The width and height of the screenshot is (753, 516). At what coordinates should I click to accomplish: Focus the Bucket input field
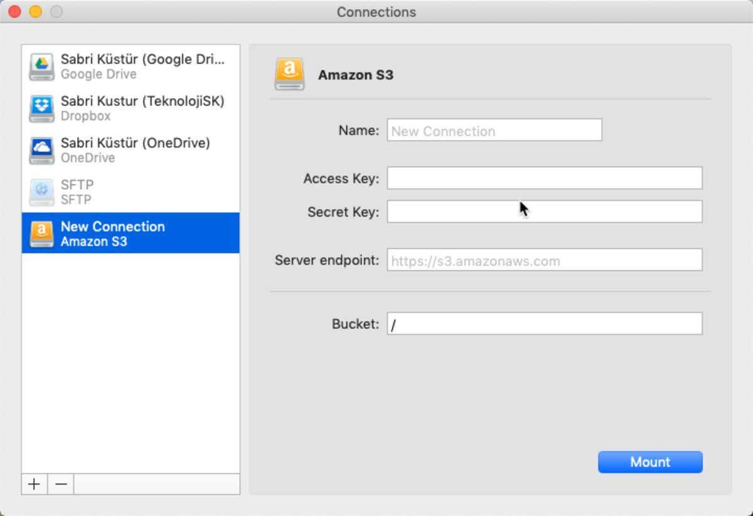click(545, 323)
